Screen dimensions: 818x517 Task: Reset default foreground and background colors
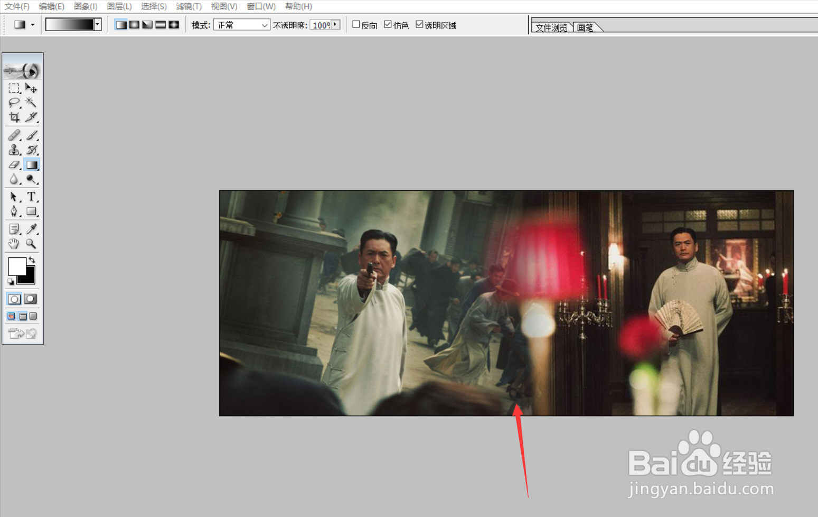click(11, 282)
